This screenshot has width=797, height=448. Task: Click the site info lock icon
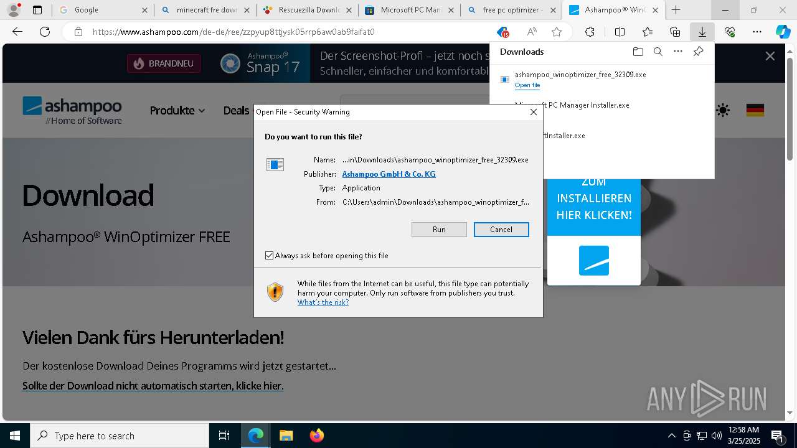(x=78, y=32)
